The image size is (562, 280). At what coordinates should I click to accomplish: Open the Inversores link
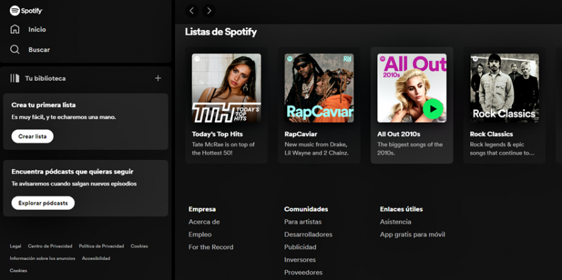click(x=300, y=259)
